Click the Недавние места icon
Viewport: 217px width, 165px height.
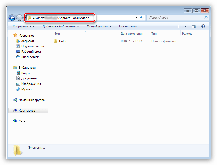click(x=18, y=46)
